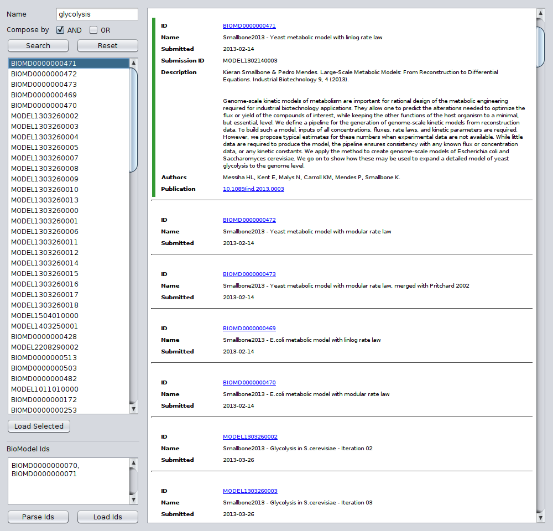Select BIOMD0000000172 in the model list
Image resolution: width=553 pixels, height=531 pixels.
69,400
